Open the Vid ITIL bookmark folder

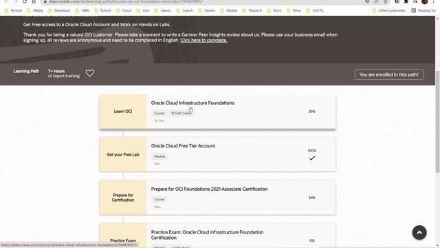click(315, 10)
